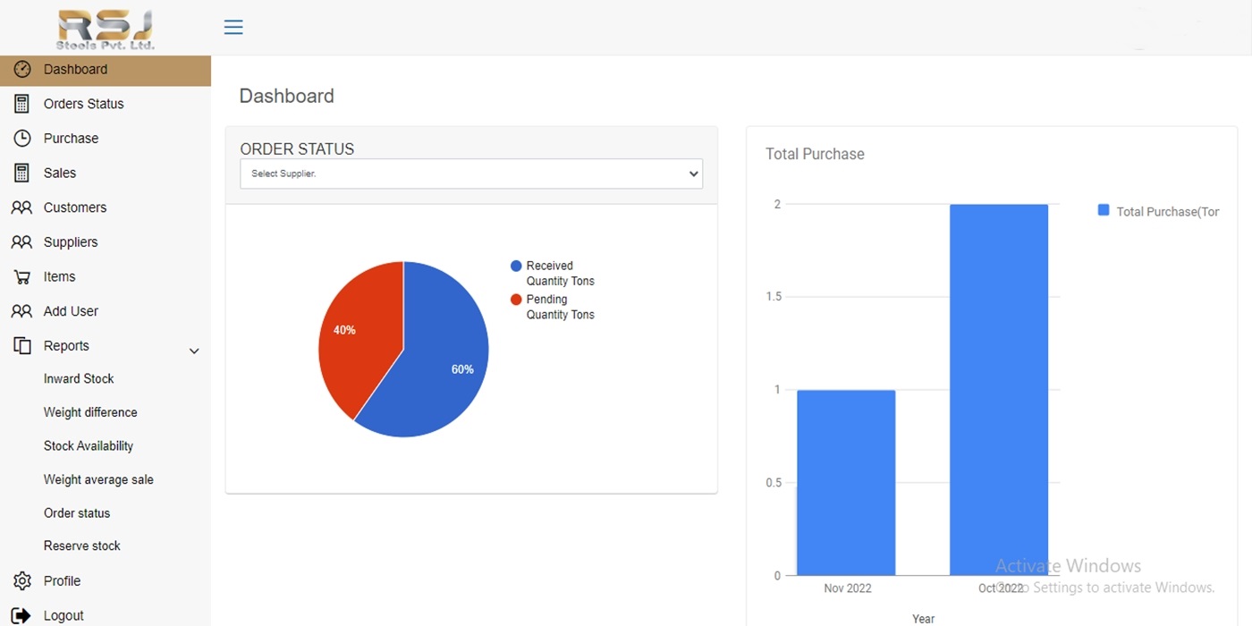Click the hamburger menu icon
This screenshot has width=1252, height=626.
233,27
